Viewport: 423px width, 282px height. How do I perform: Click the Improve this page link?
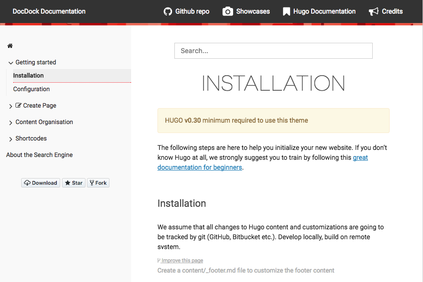point(182,260)
